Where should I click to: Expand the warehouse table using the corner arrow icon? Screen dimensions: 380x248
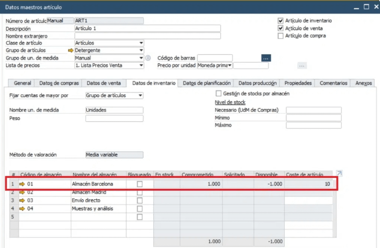pos(339,173)
